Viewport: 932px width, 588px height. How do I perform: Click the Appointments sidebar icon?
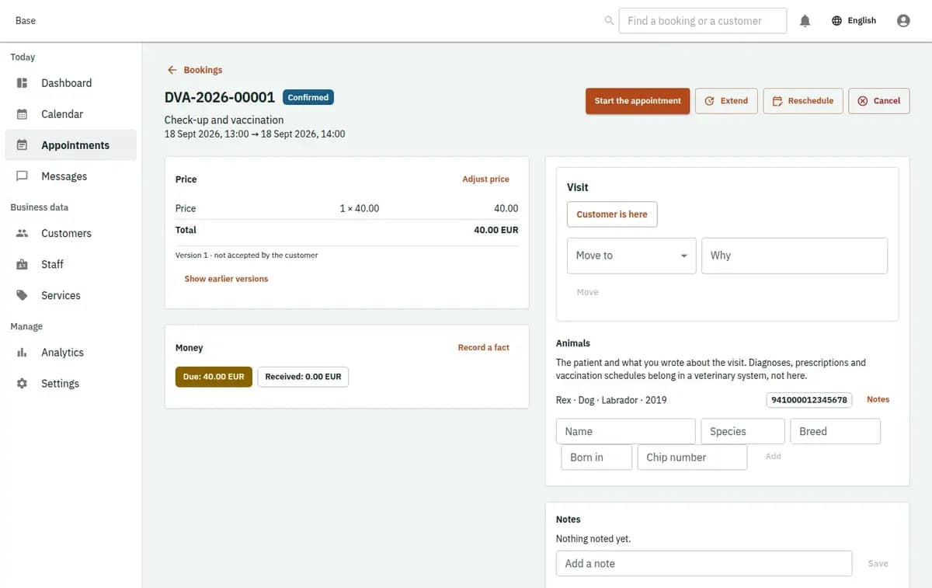pos(23,145)
